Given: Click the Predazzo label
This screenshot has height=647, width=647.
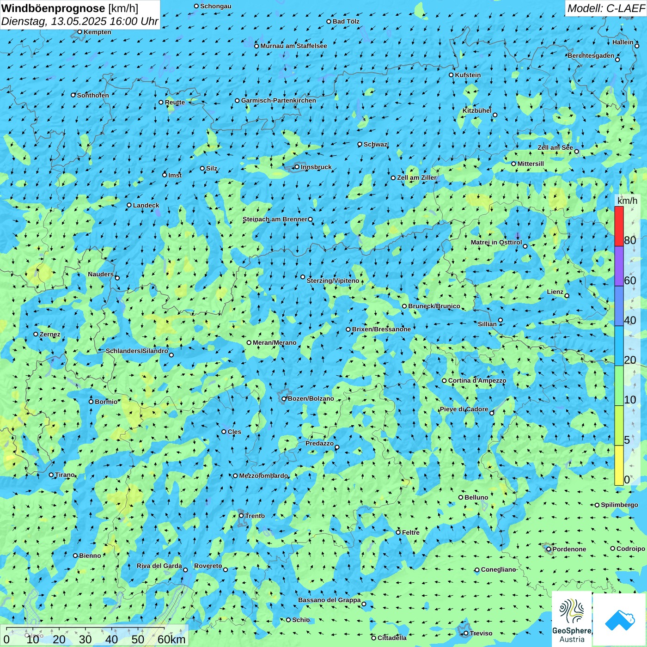Looking at the screenshot, I should click(319, 443).
